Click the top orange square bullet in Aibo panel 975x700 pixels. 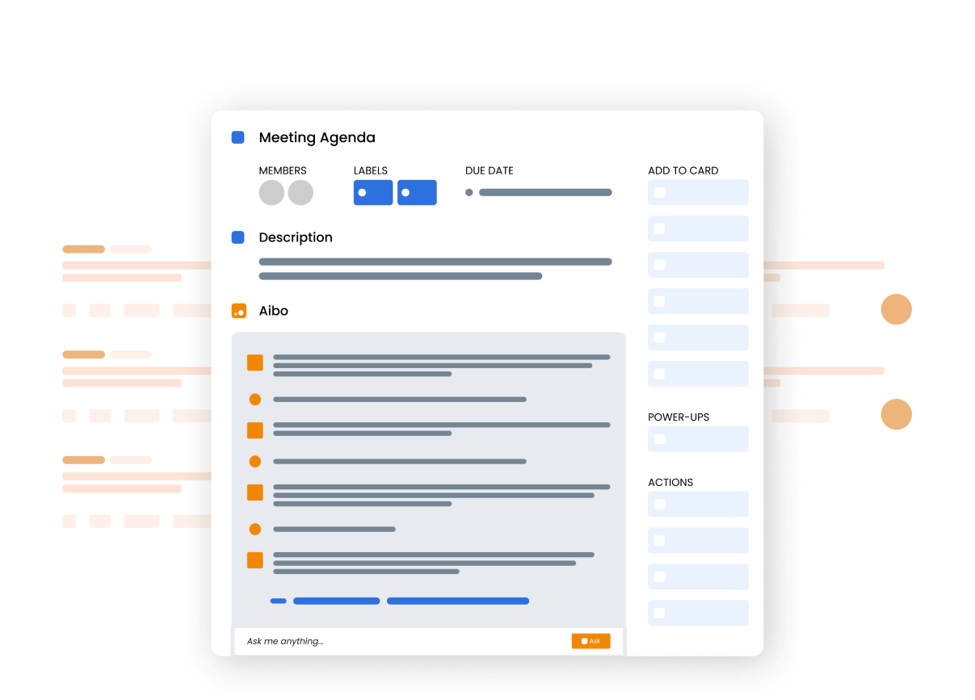pyautogui.click(x=255, y=363)
